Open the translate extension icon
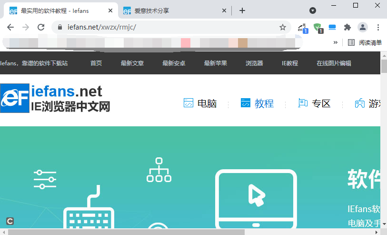 pyautogui.click(x=303, y=28)
